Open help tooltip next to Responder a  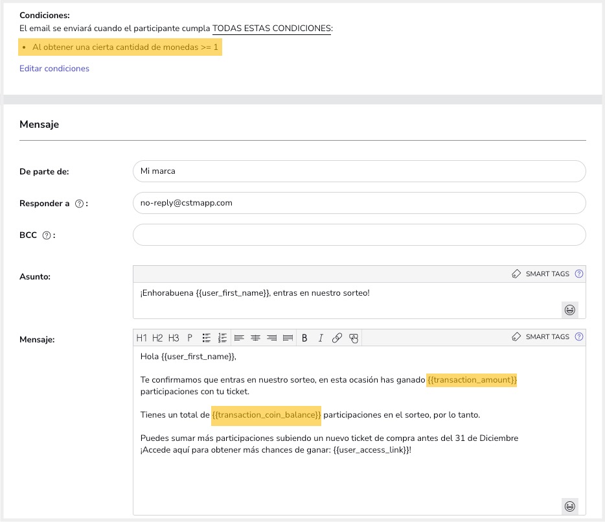[x=79, y=204]
